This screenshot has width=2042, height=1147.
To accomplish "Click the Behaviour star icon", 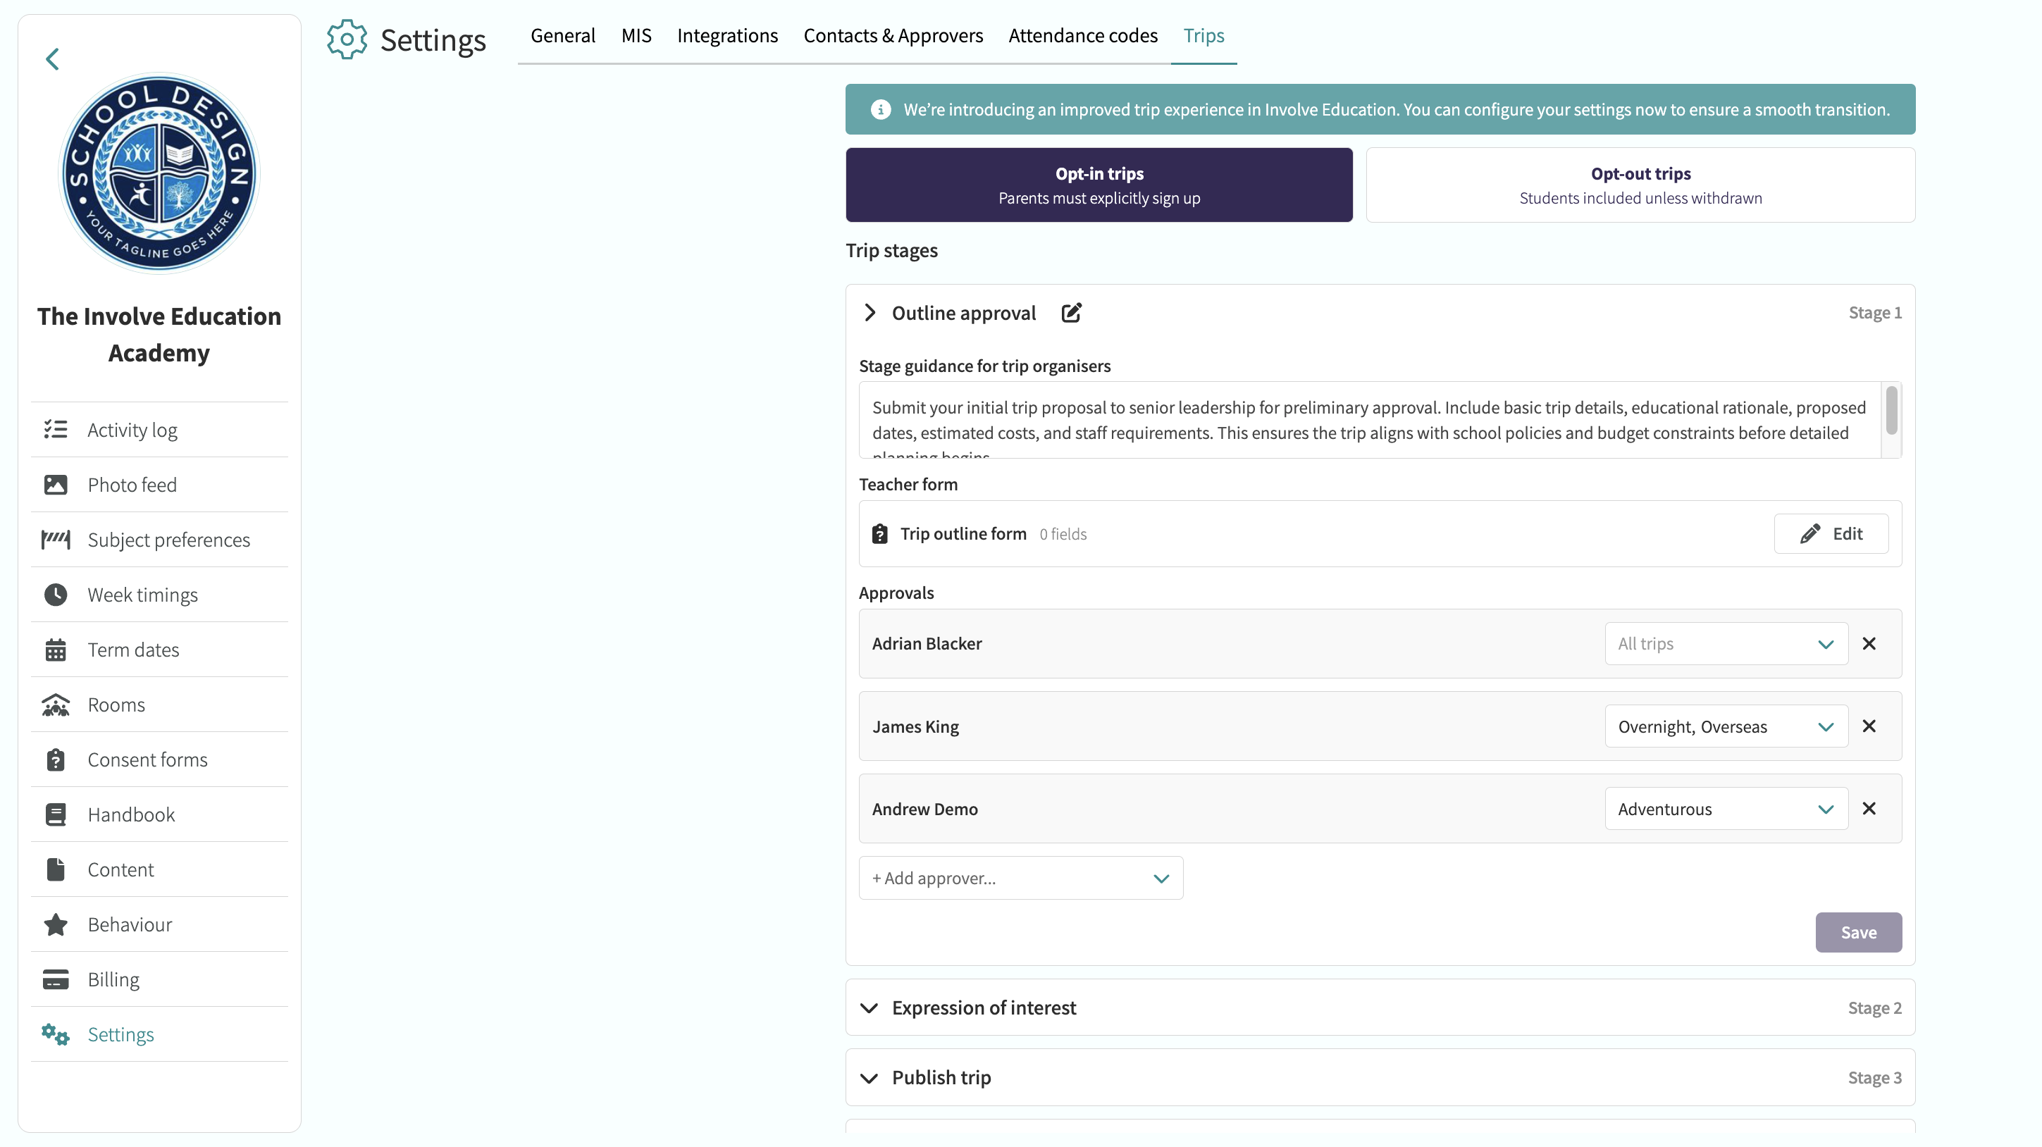I will (56, 924).
